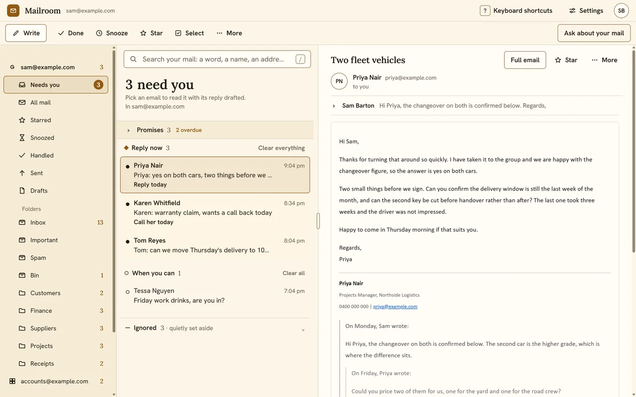This screenshot has width=636, height=397.
Task: Open Karen Whitfield's warranty claim email
Action: tap(215, 212)
